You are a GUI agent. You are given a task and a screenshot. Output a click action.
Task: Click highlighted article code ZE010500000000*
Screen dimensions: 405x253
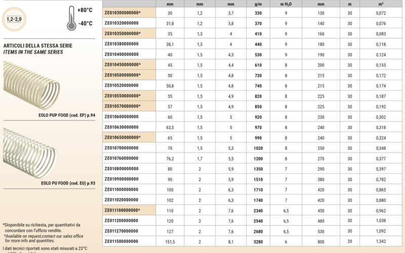point(123,75)
